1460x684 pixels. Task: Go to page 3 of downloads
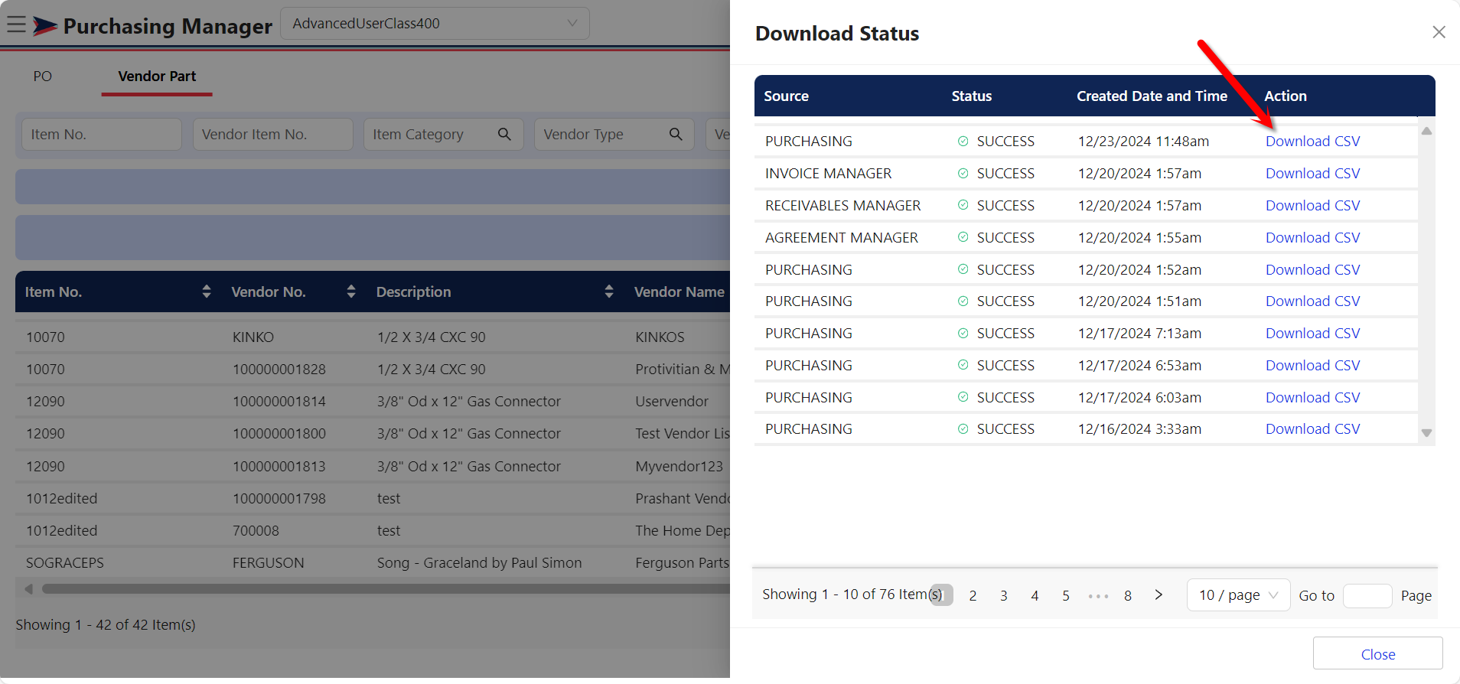click(1003, 596)
